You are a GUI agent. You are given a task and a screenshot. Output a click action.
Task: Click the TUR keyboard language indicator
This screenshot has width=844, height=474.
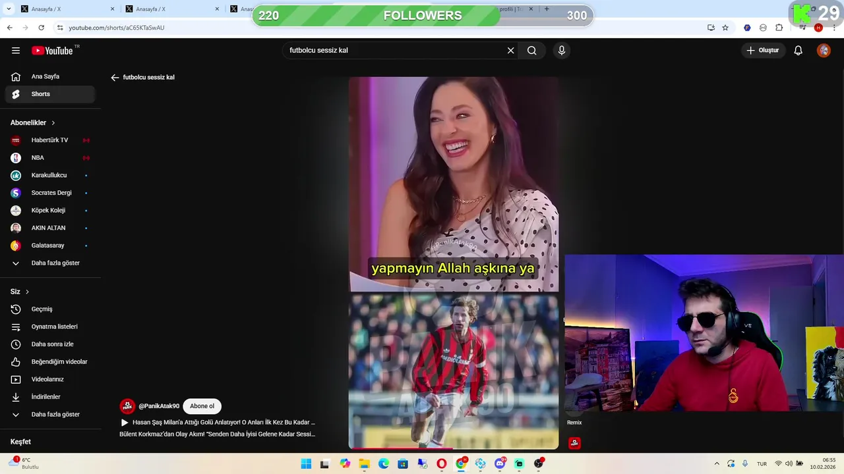(762, 464)
